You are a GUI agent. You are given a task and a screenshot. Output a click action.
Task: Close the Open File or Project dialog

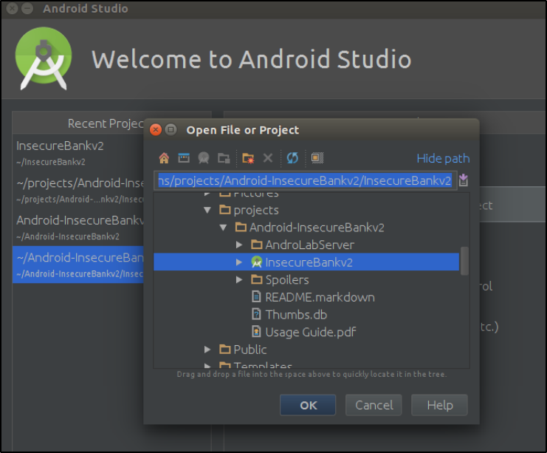(156, 129)
